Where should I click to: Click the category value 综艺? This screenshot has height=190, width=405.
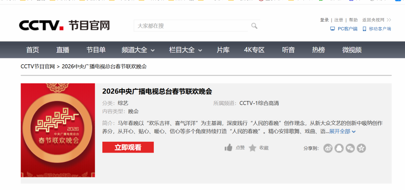tap(123, 104)
